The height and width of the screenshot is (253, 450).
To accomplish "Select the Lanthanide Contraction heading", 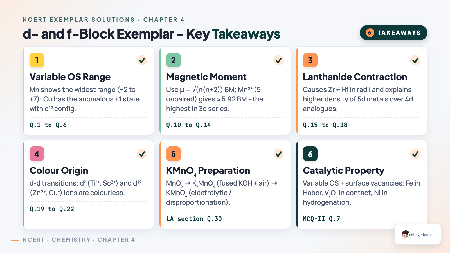I will (355, 77).
